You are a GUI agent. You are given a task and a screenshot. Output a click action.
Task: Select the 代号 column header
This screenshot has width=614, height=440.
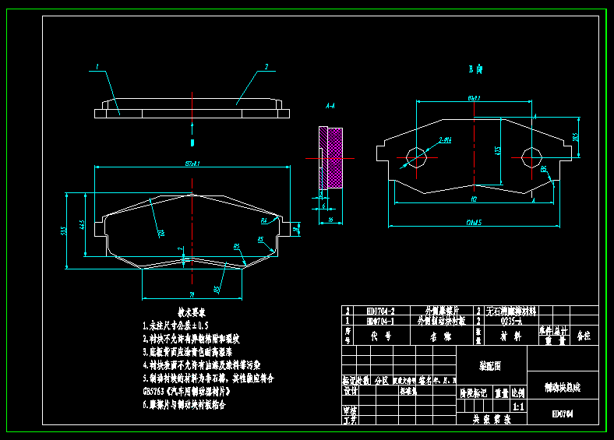coord(381,336)
